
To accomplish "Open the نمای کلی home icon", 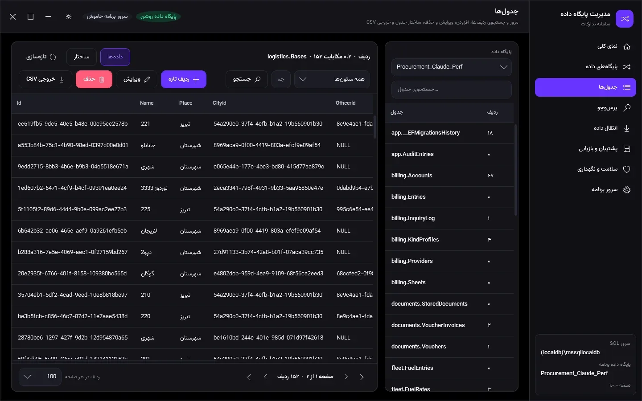I will point(627,46).
